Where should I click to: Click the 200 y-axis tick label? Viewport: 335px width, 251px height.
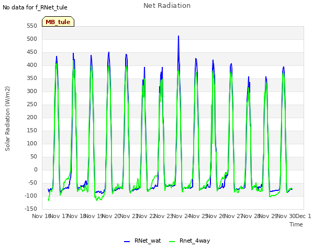[x=32, y=117]
